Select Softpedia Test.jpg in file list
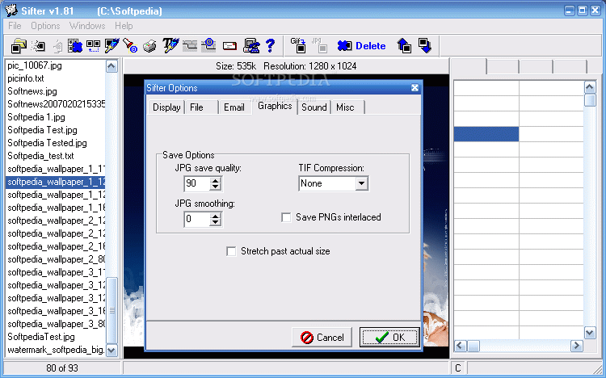Viewport: 606px width, 378px height. pyautogui.click(x=43, y=130)
